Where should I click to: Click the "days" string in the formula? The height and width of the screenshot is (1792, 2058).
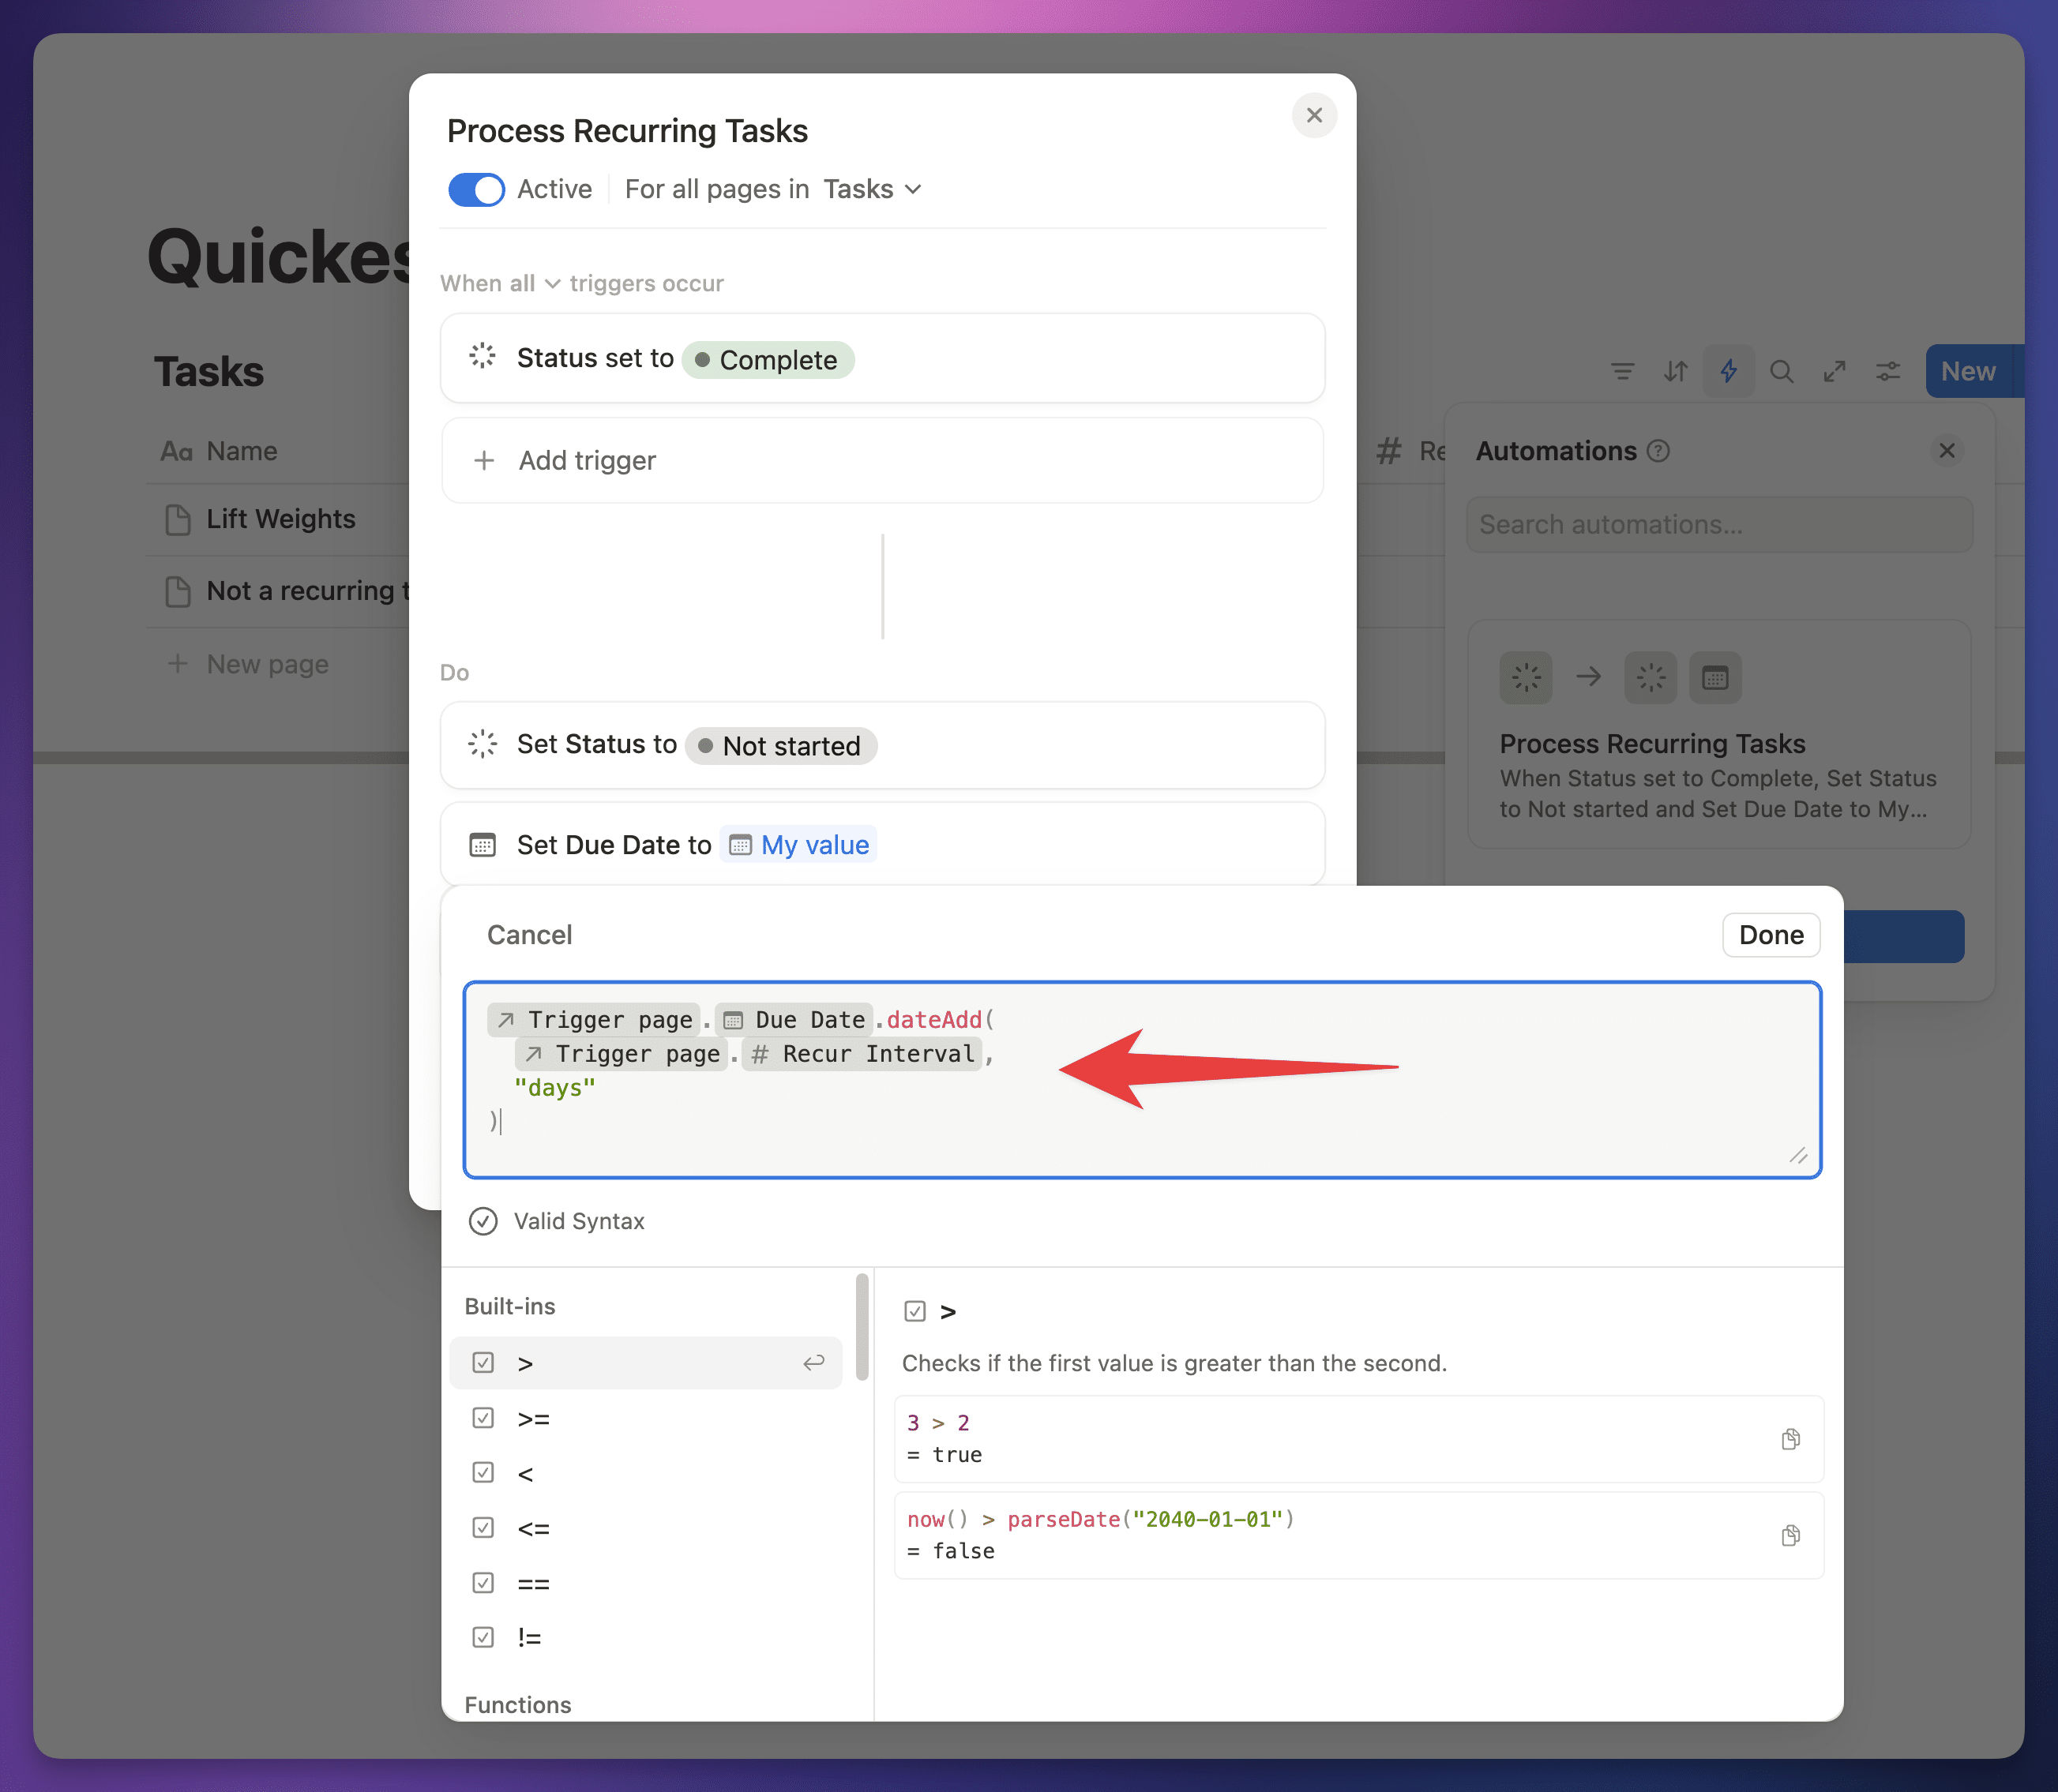click(x=554, y=1088)
